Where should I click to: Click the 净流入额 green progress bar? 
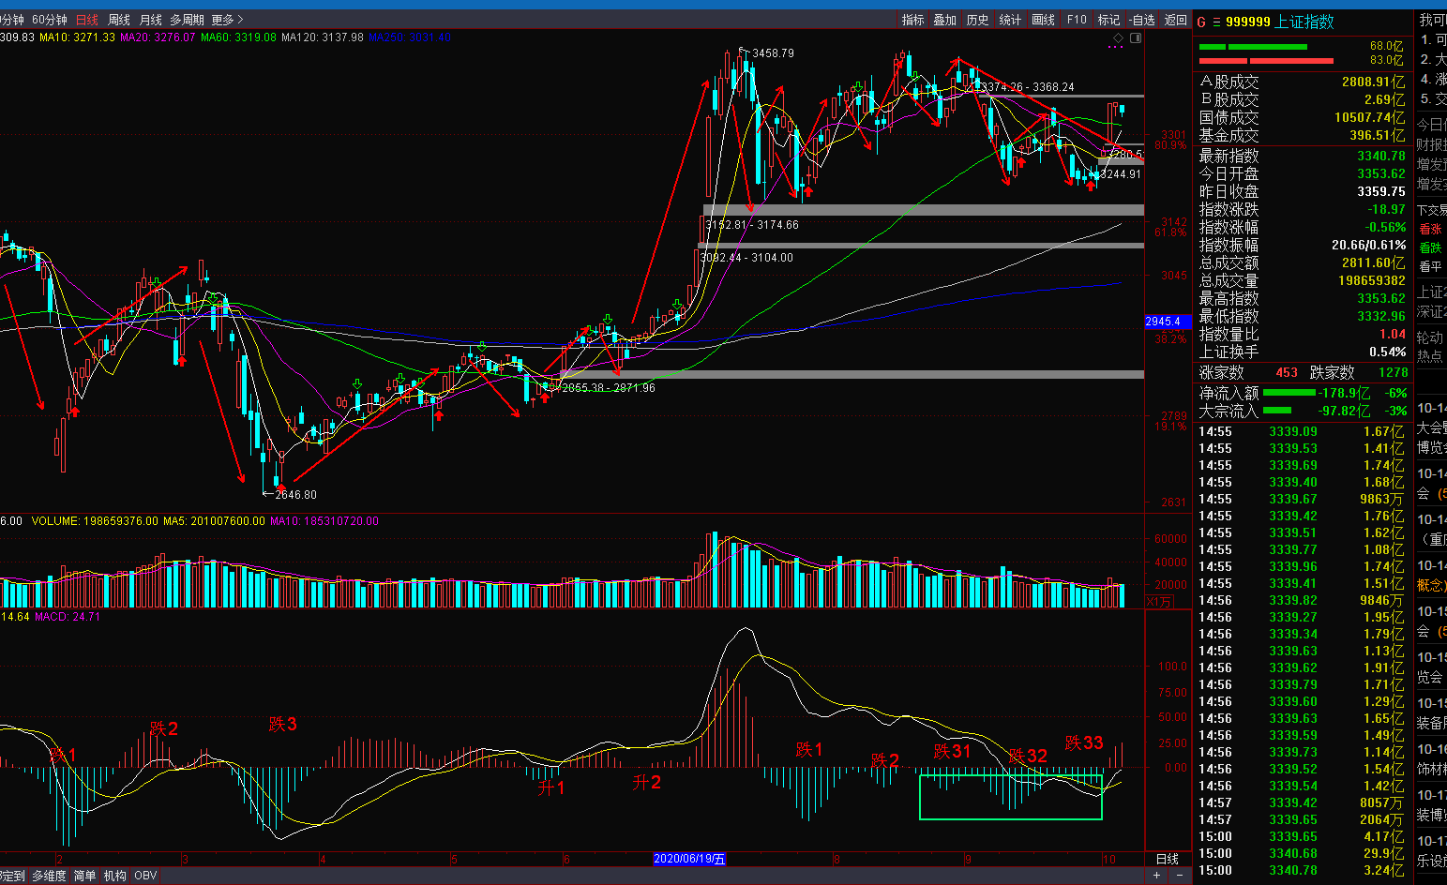(x=1289, y=393)
